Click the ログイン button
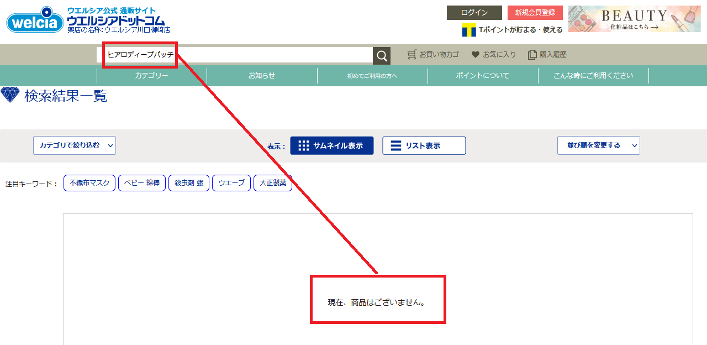707x345 pixels. 474,13
